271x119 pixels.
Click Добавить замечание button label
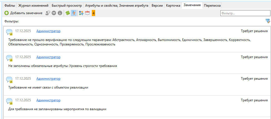pos(26,13)
